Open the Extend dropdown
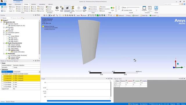 tap(136, 15)
